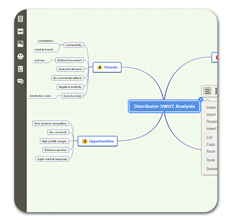
Task: Click the priority 4 marker on Threats
Action: tap(100, 67)
